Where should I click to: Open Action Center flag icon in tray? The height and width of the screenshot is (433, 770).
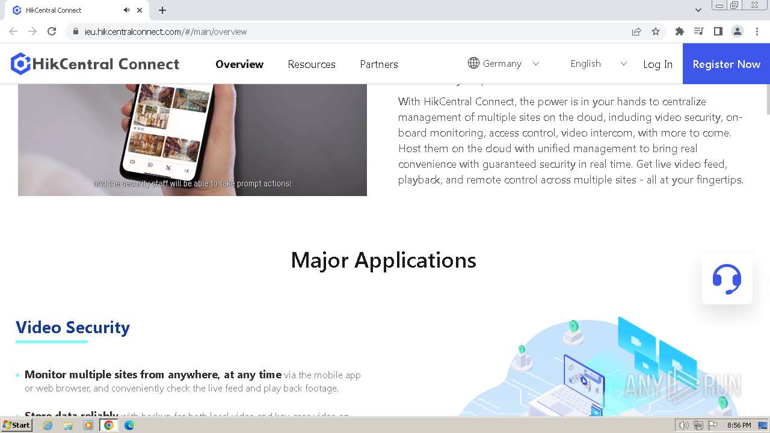713,425
